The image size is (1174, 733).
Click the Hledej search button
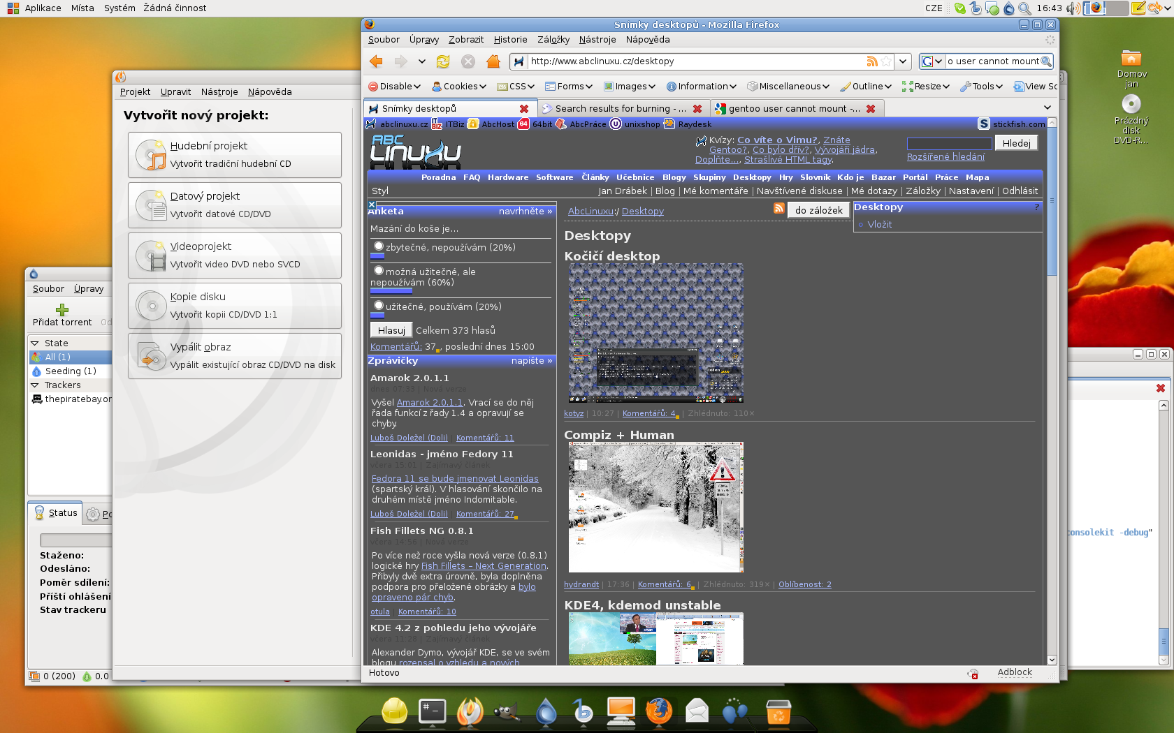click(1016, 143)
